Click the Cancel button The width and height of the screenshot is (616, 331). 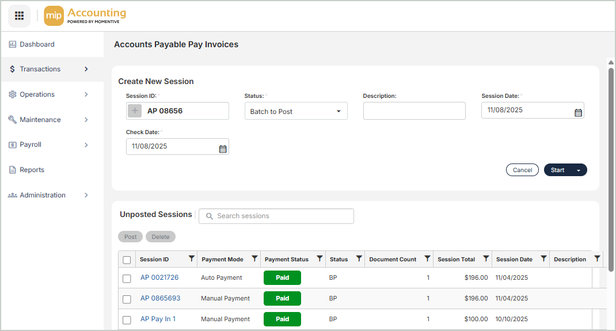522,170
